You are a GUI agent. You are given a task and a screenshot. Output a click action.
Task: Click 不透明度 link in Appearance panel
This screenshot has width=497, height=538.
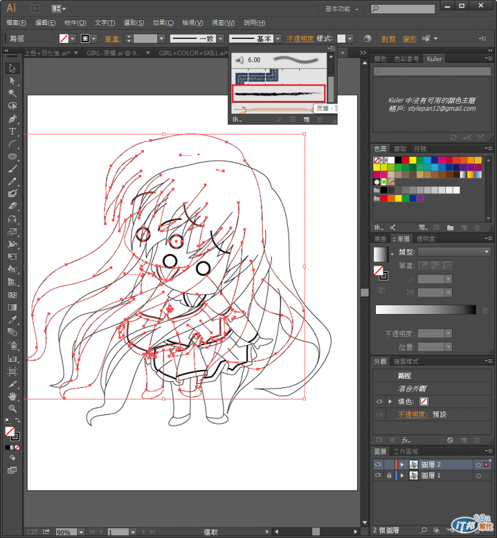tap(413, 414)
